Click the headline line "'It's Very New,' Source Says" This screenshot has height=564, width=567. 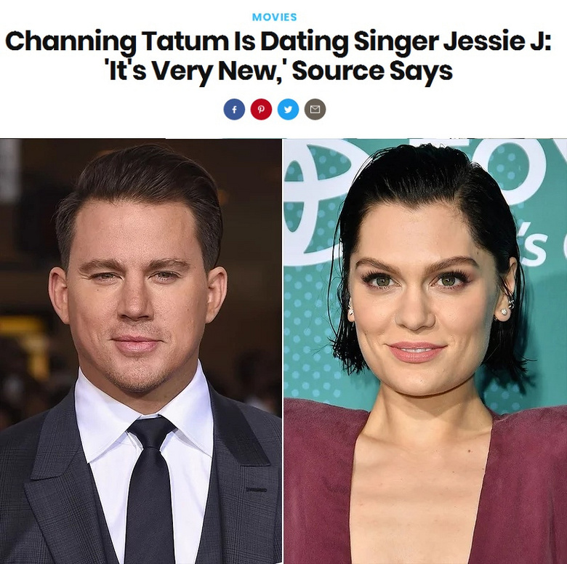278,71
